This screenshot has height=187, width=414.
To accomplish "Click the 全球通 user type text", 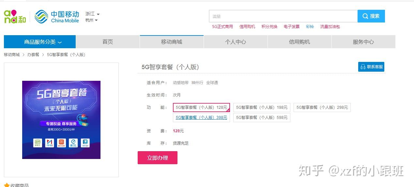I will [212, 83].
